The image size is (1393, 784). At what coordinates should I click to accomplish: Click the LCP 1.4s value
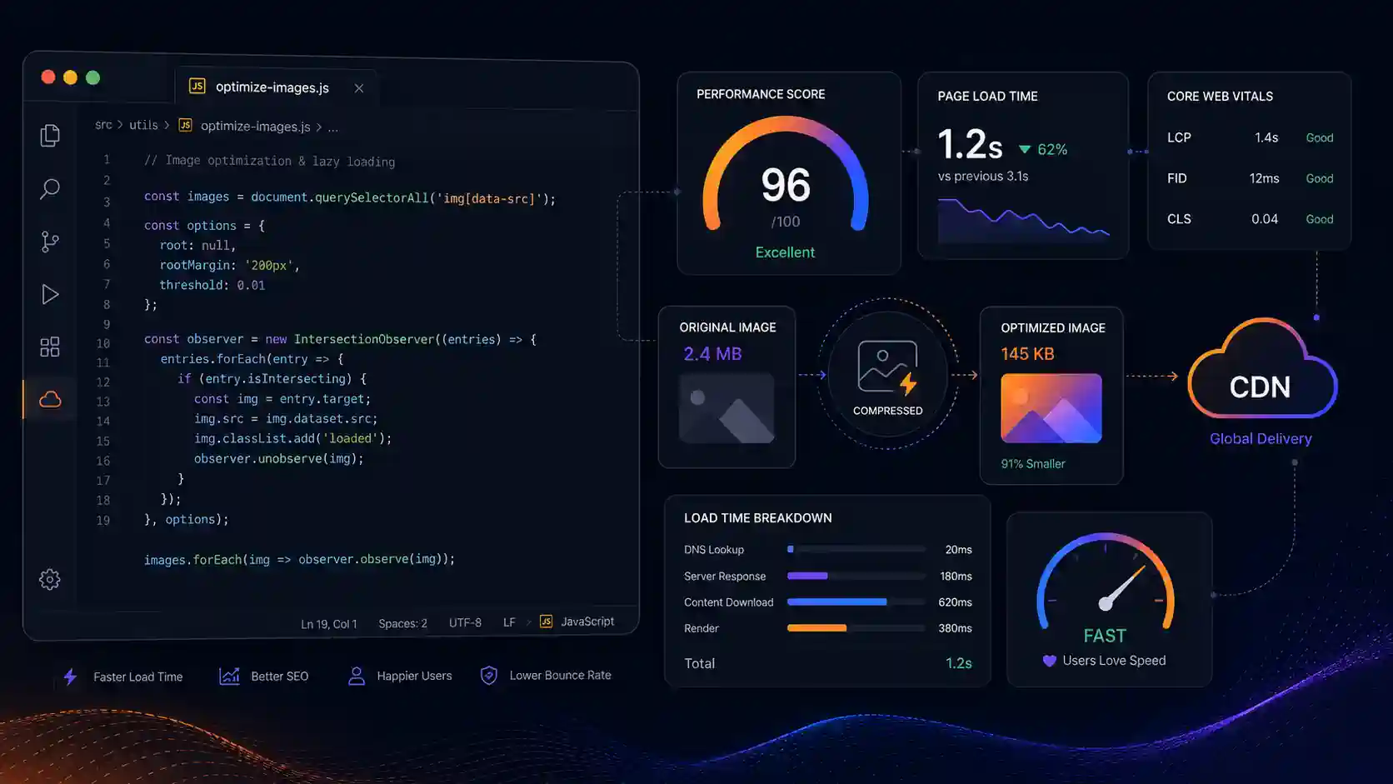(x=1266, y=137)
